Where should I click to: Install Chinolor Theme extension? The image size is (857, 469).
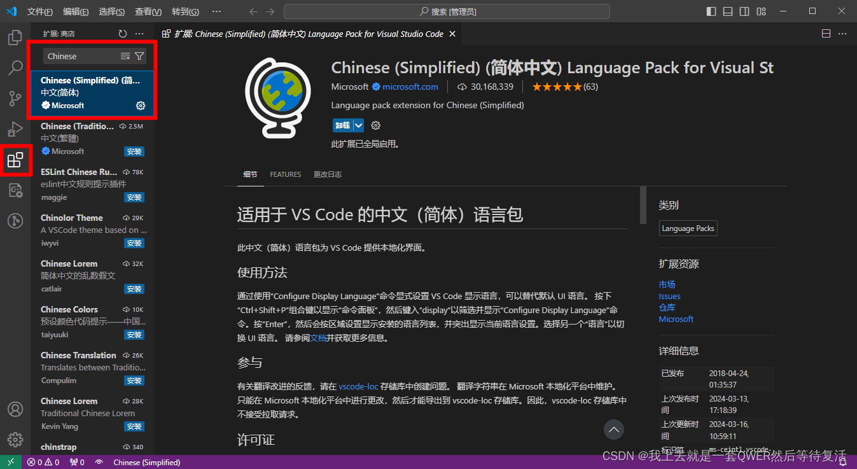pyautogui.click(x=134, y=243)
